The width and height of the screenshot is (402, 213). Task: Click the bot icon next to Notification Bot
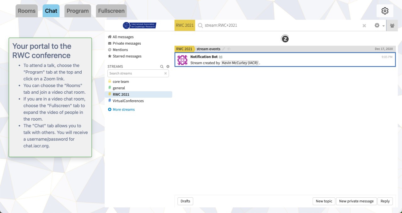pos(221,57)
